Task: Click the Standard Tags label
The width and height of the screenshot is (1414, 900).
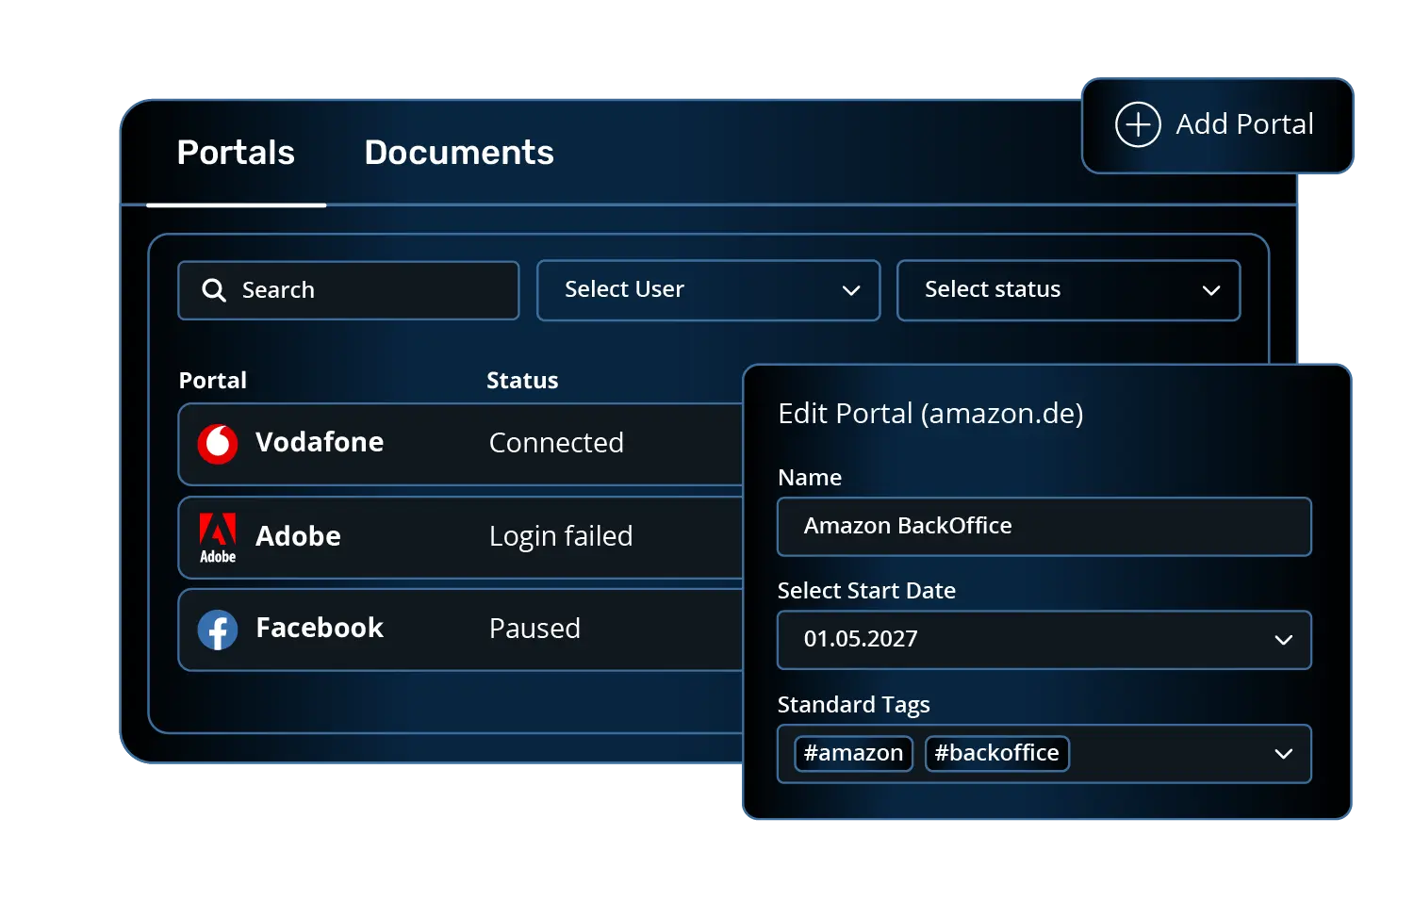Action: point(853,705)
